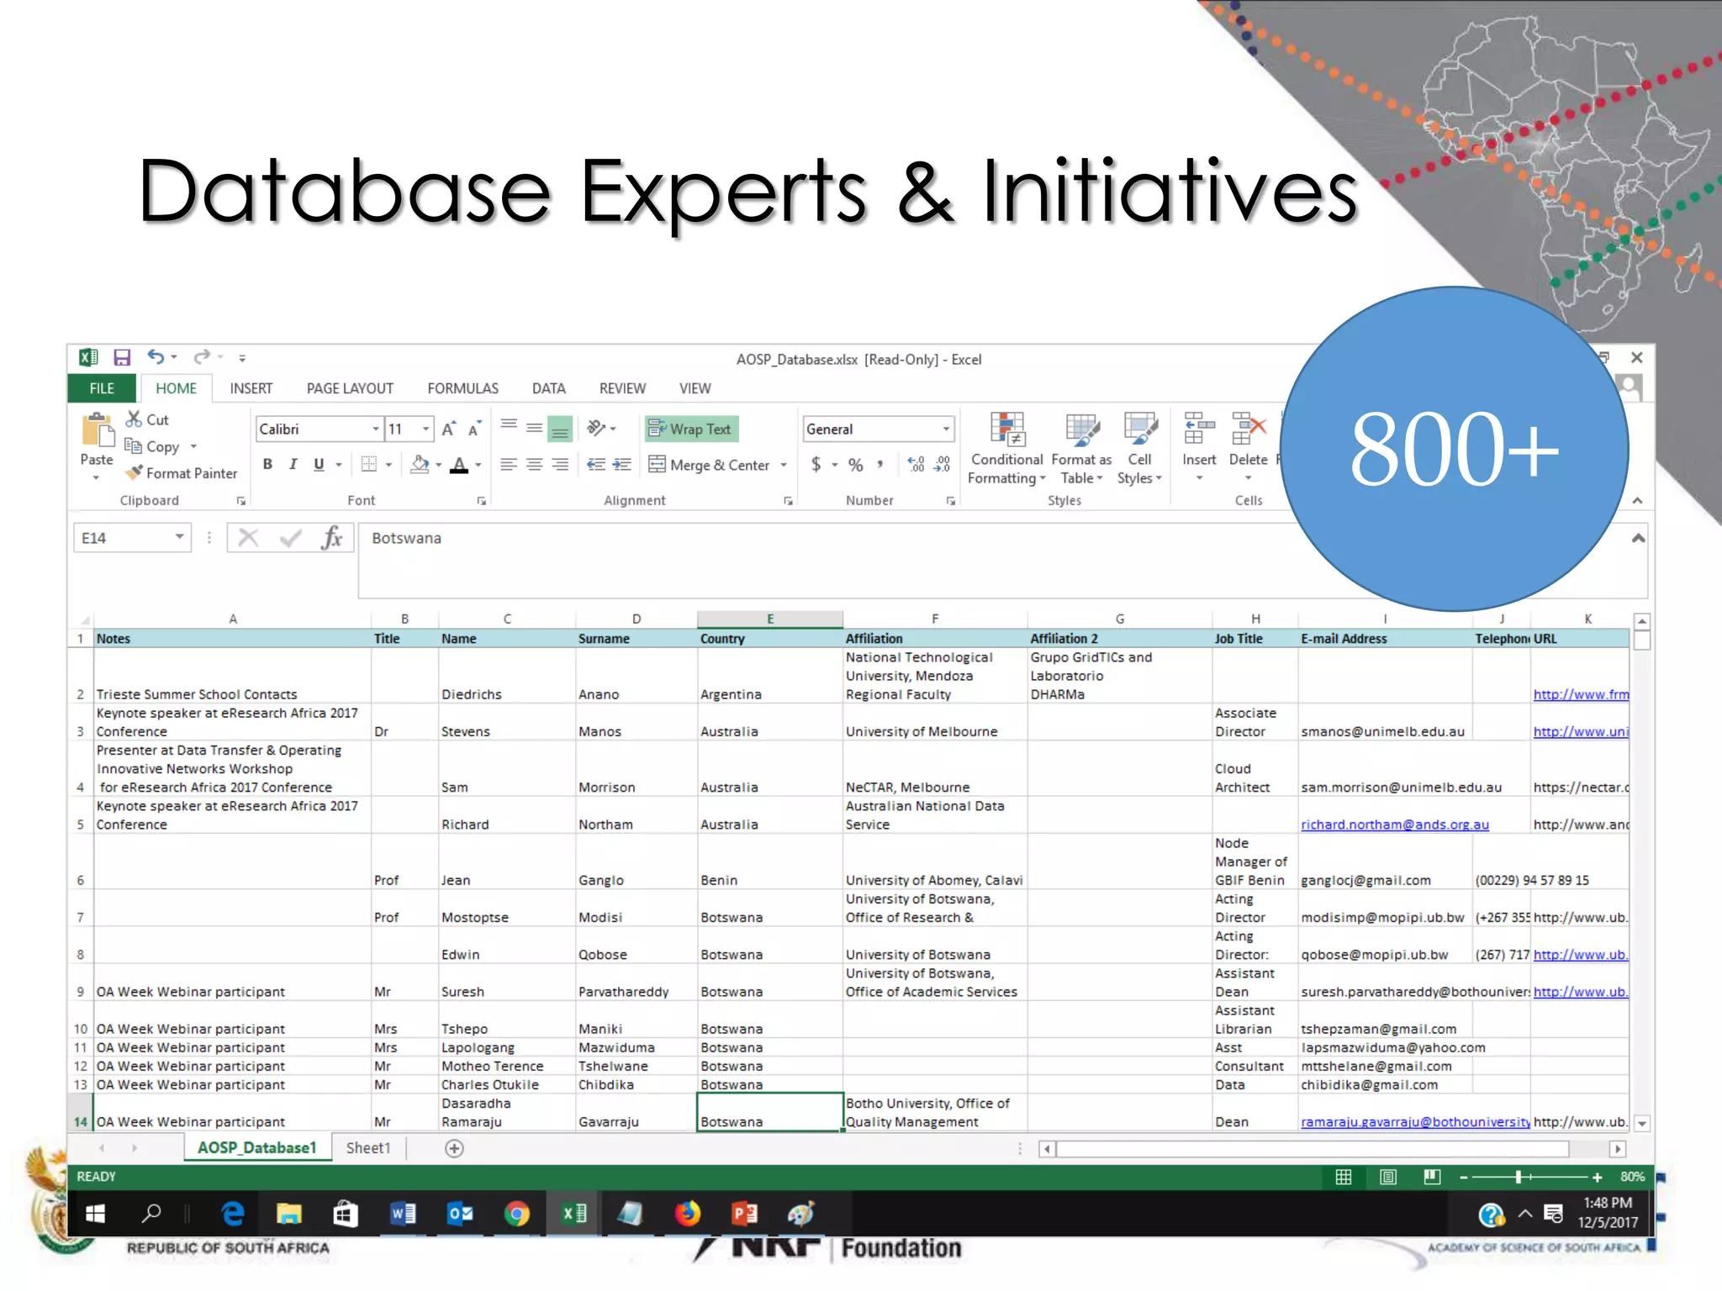Click the Delete cells icon

1249,429
